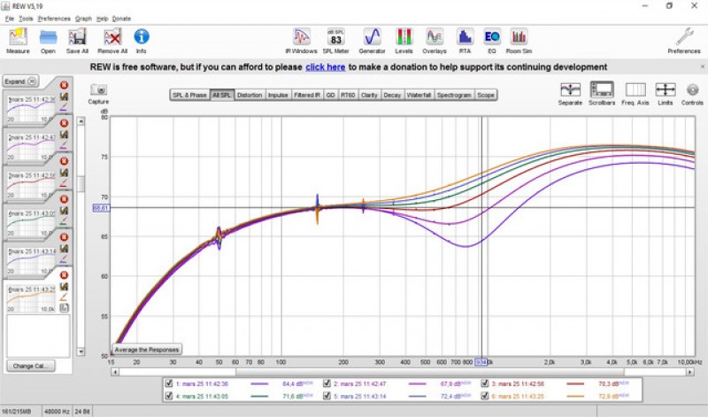Click the Capture camera icon
This screenshot has height=417, width=708.
coord(99,90)
